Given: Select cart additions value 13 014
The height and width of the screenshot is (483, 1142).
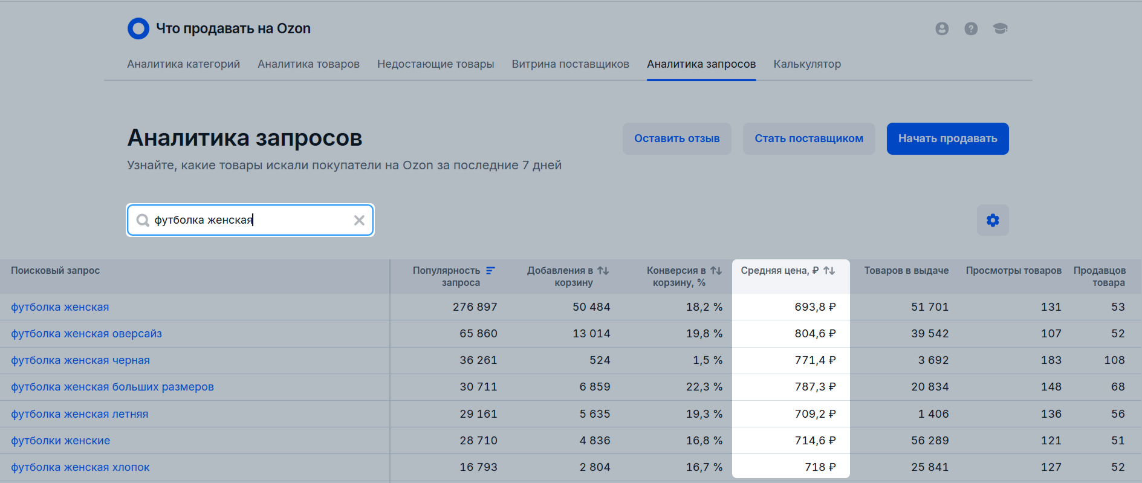Looking at the screenshot, I should (x=591, y=334).
